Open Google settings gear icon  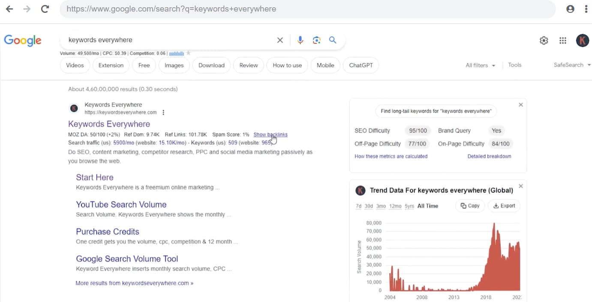click(x=544, y=41)
